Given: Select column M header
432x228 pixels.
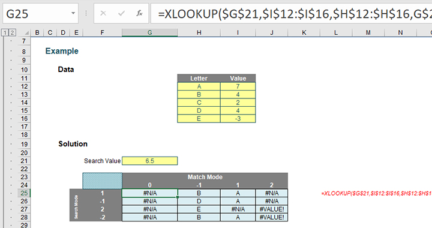Looking at the screenshot, I should pos(368,32).
